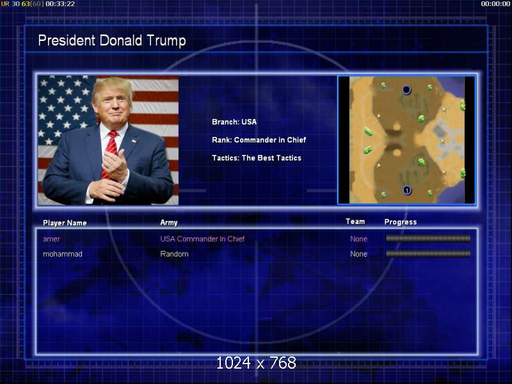Select start position marker numbered 1 on map

click(x=407, y=190)
